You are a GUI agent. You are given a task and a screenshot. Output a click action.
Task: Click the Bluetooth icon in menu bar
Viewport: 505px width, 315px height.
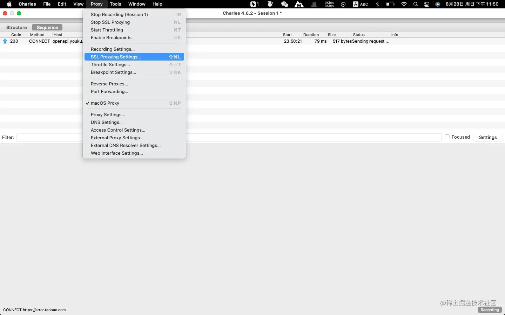point(377,4)
